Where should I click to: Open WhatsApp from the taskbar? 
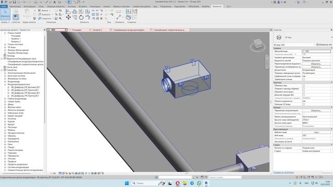(199, 183)
